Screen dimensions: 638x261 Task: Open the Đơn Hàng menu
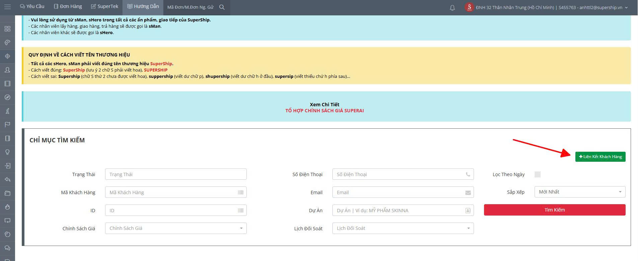[x=68, y=6]
